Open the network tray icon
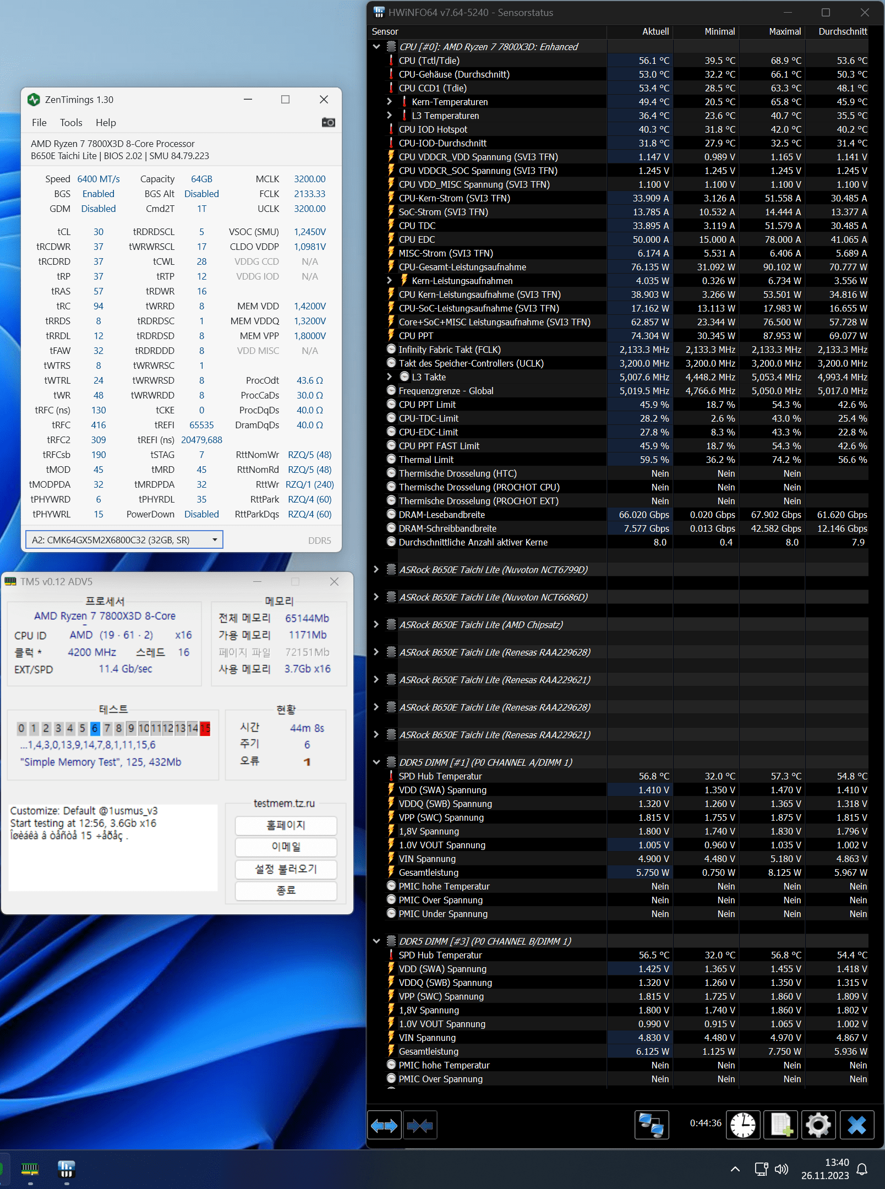The image size is (885, 1189). click(x=761, y=1169)
